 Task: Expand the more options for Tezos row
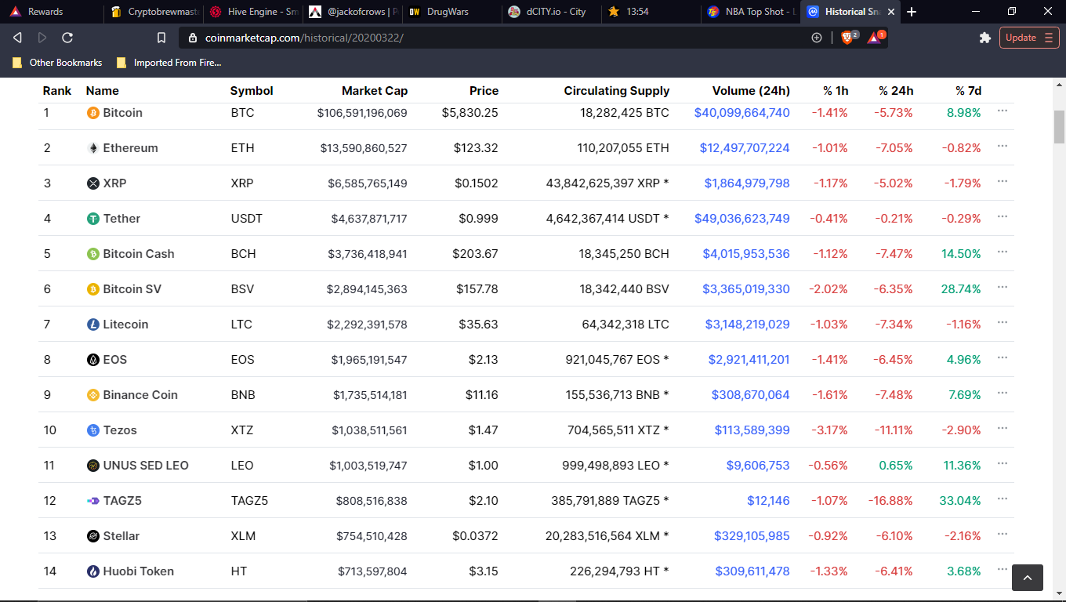(x=1002, y=429)
